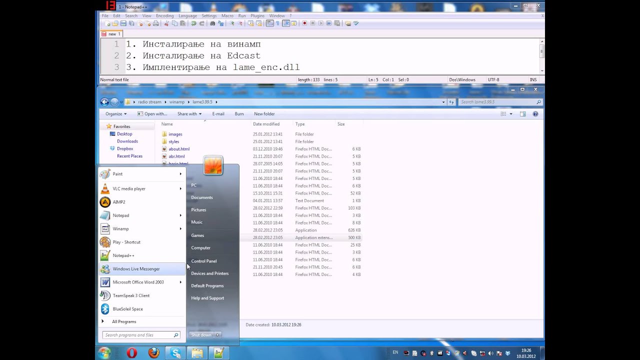Toggle synchronize vertical scrolling icon
640x360 pixels.
click(x=251, y=23)
